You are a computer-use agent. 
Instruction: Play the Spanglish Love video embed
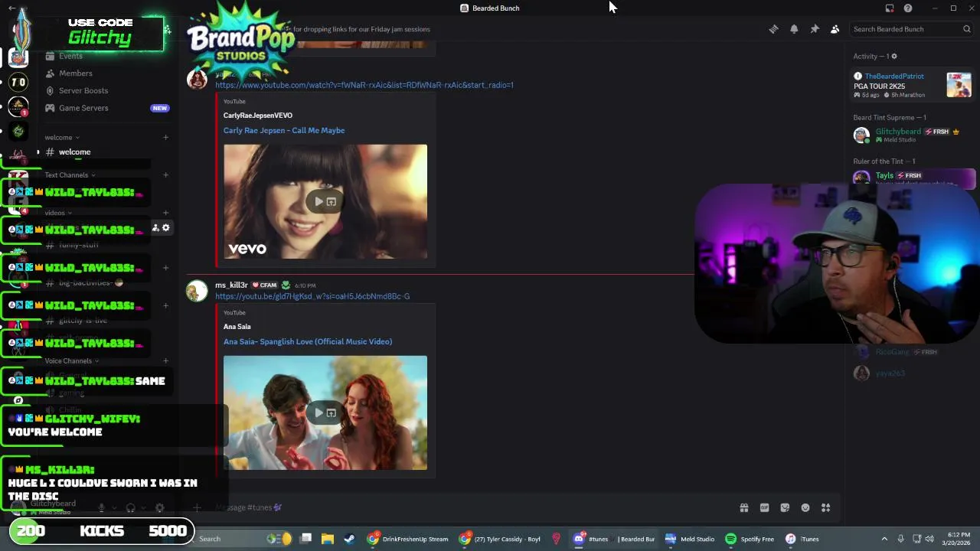318,413
